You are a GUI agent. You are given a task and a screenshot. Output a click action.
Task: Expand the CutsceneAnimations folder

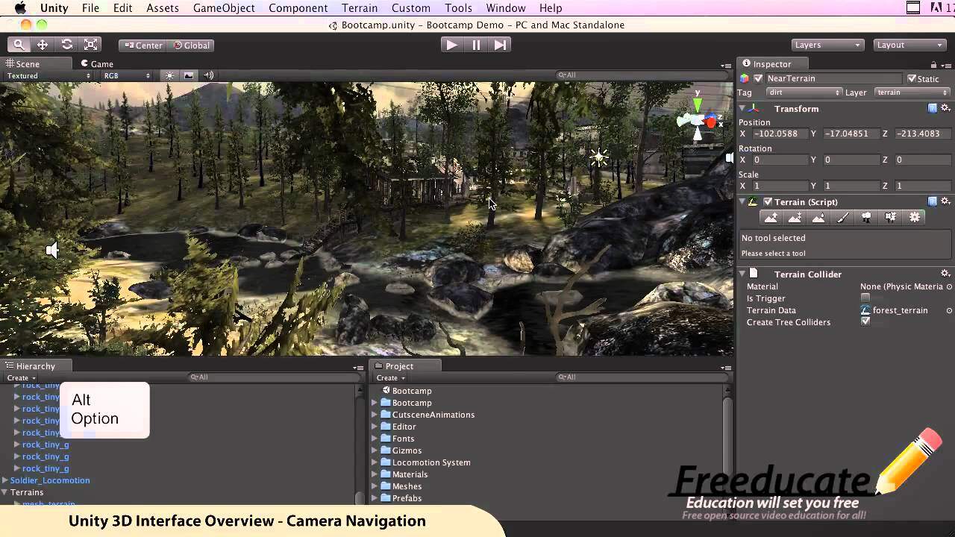point(375,415)
